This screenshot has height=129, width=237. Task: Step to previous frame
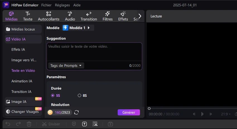tap(194, 114)
